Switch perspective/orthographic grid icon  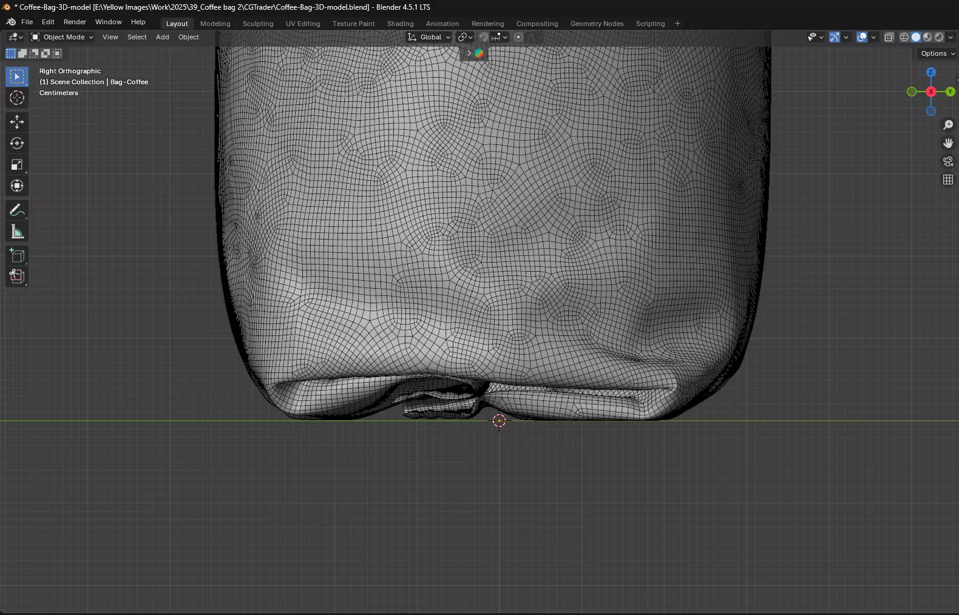click(x=948, y=180)
